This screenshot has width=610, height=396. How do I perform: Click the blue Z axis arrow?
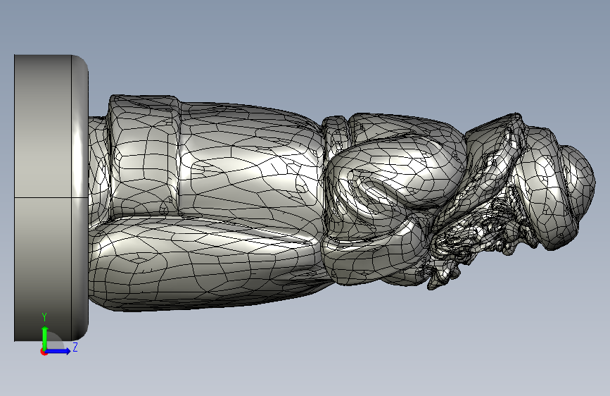click(58, 351)
